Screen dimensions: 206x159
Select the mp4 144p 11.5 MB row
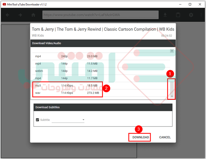tap(101, 63)
